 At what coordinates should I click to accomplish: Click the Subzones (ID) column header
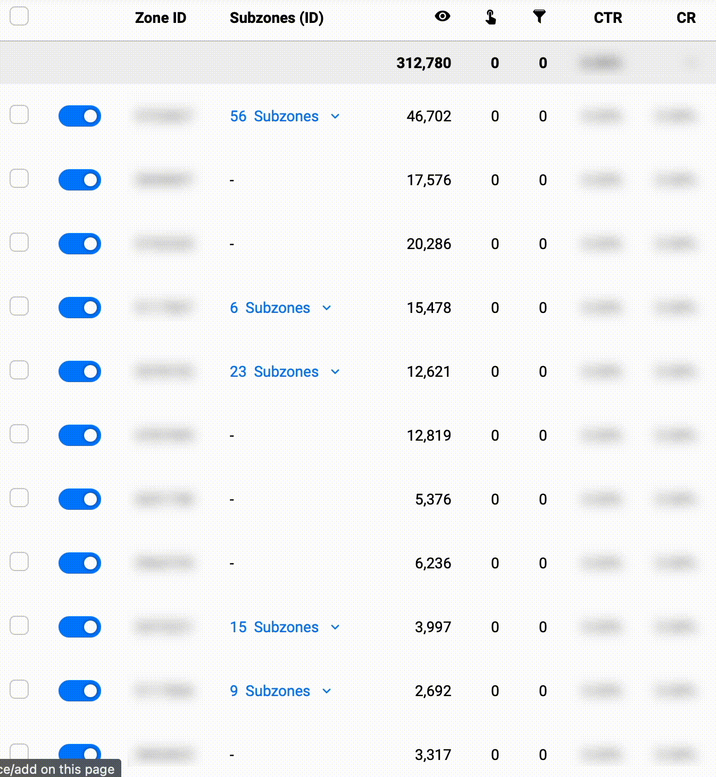[277, 18]
